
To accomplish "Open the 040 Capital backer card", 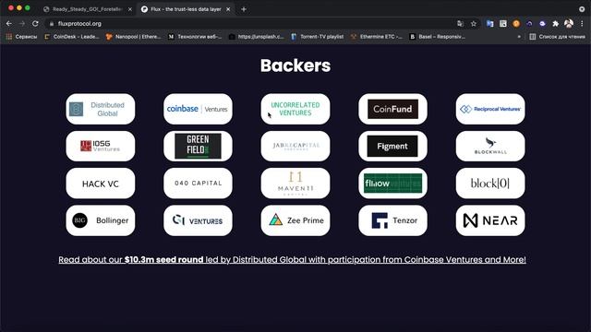I will click(198, 184).
